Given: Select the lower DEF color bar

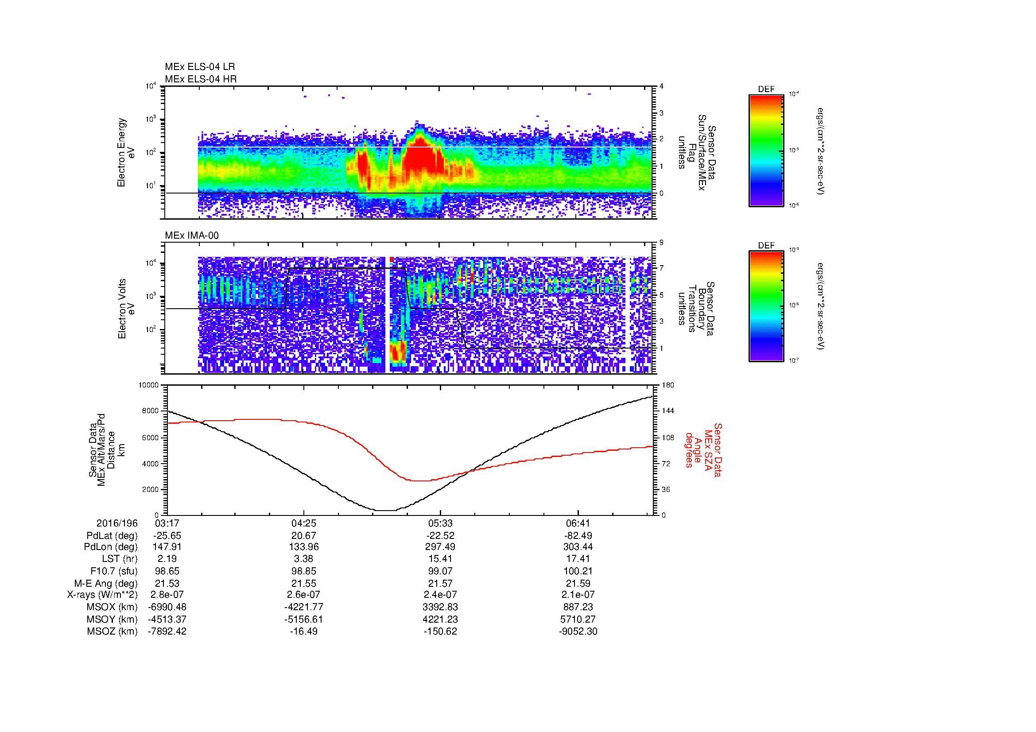Looking at the screenshot, I should point(766,306).
